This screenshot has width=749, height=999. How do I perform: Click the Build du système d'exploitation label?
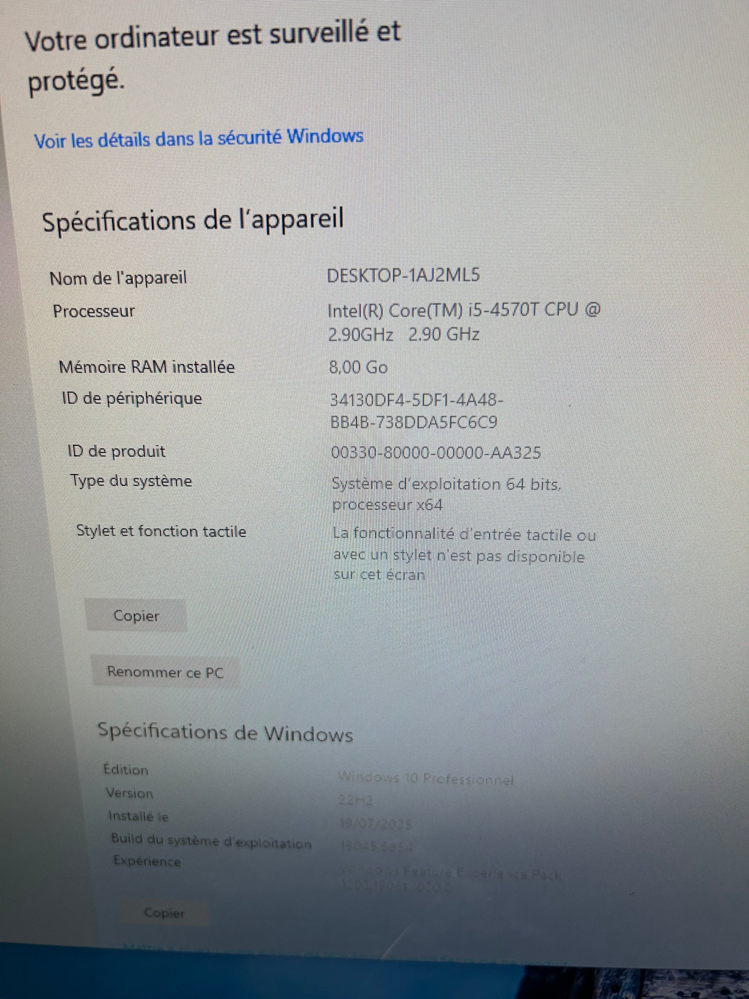coord(211,841)
